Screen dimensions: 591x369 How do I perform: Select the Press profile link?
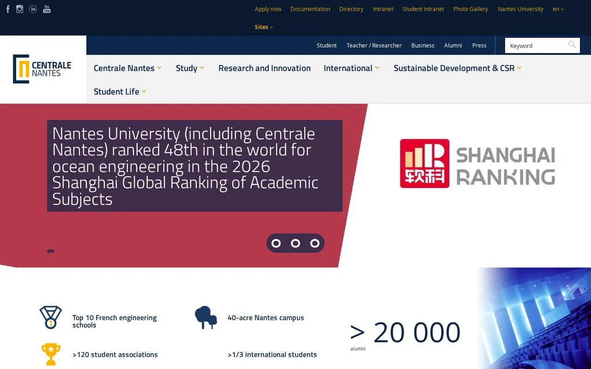point(479,46)
